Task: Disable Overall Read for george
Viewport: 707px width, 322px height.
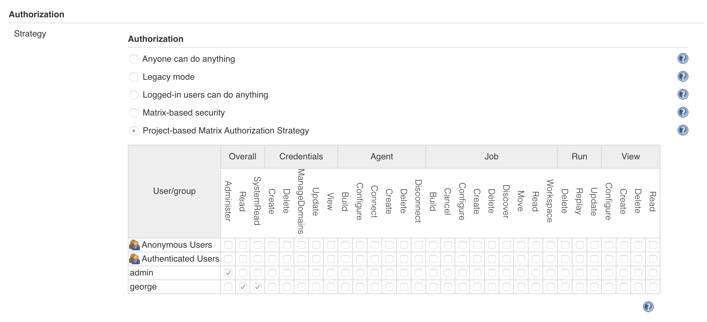Action: (x=243, y=286)
